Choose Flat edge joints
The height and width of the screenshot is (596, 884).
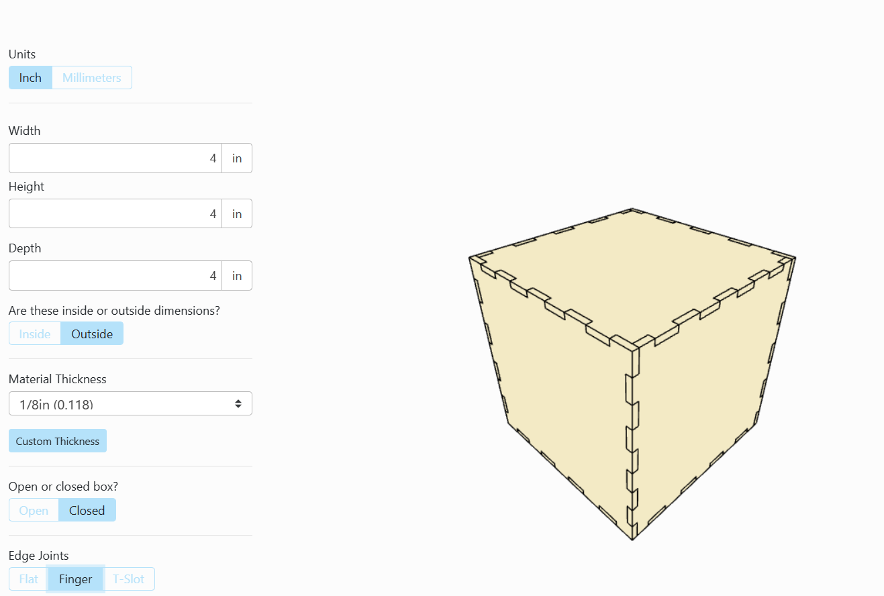pyautogui.click(x=28, y=579)
